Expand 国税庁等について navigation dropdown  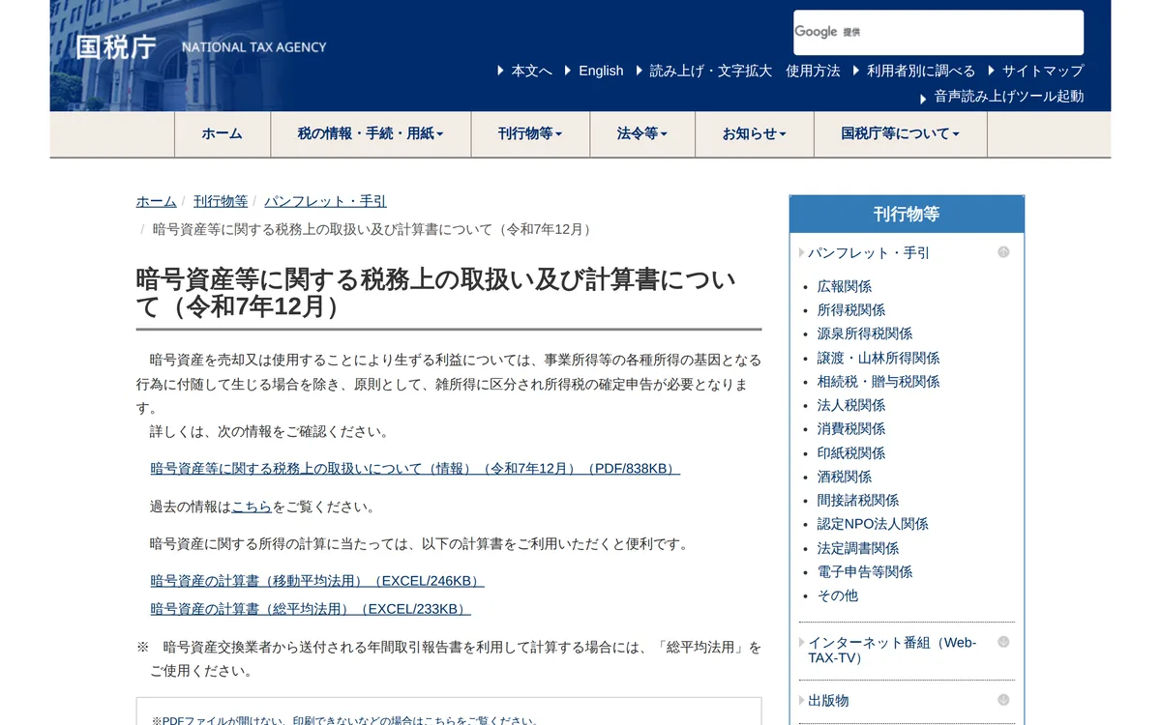pos(901,133)
